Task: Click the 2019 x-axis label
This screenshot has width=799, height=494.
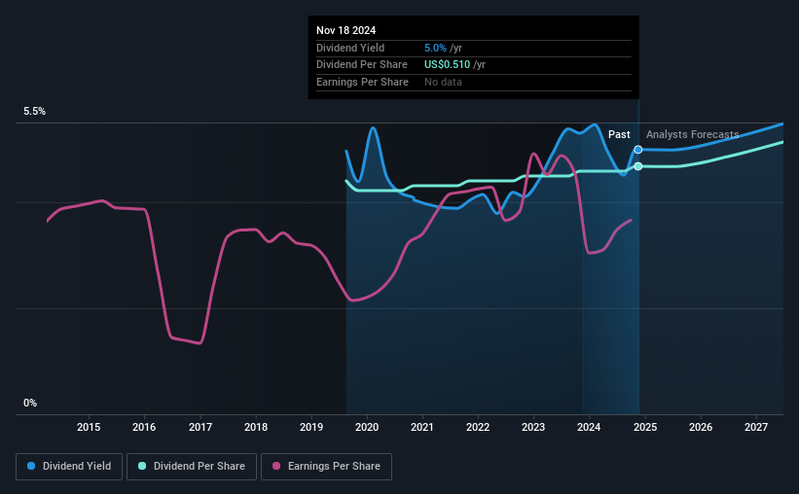Action: coord(311,427)
